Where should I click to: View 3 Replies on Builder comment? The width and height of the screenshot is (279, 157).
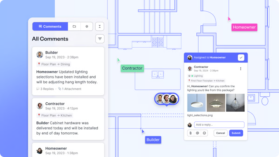[45, 89]
